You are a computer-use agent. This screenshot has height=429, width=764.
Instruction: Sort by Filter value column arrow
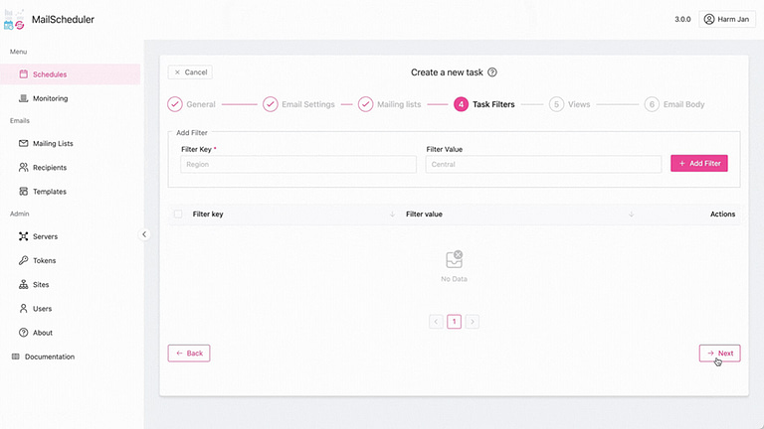coord(631,214)
